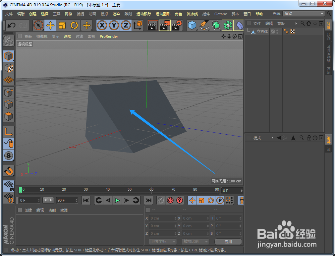Open viewport ProRender menu
Viewport: 335px width, 256px height.
click(x=109, y=36)
